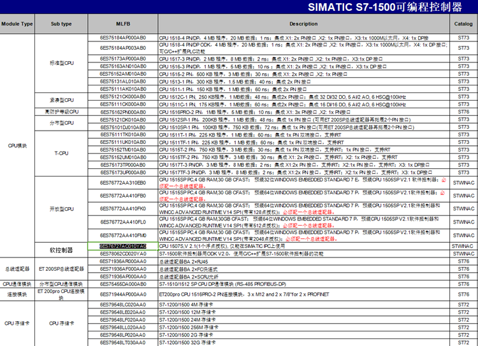Screen dimensions: 478x346
Task: Select cell 6ES71944AP000AA0
Action: (123, 294)
